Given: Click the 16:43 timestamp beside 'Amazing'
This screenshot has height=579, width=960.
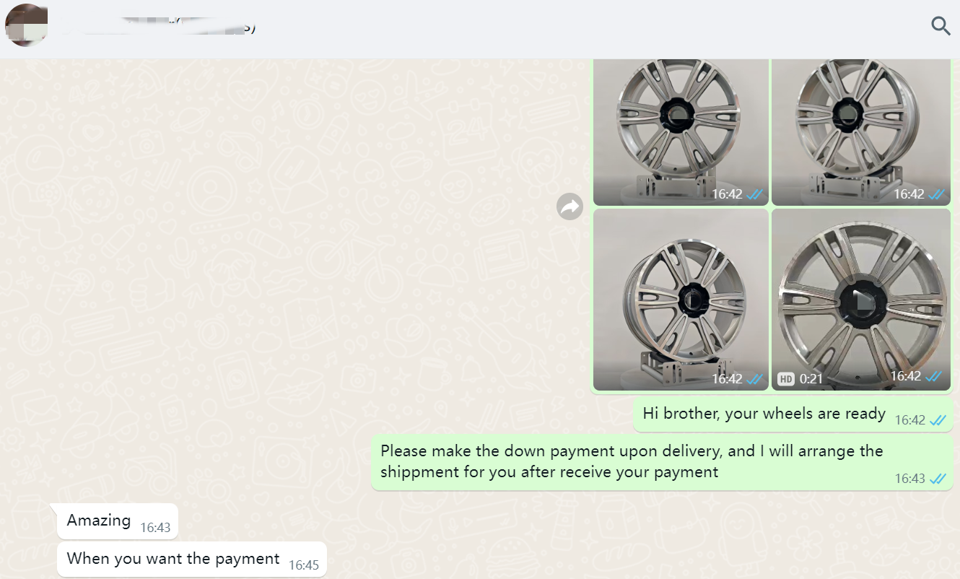Looking at the screenshot, I should pos(155,528).
